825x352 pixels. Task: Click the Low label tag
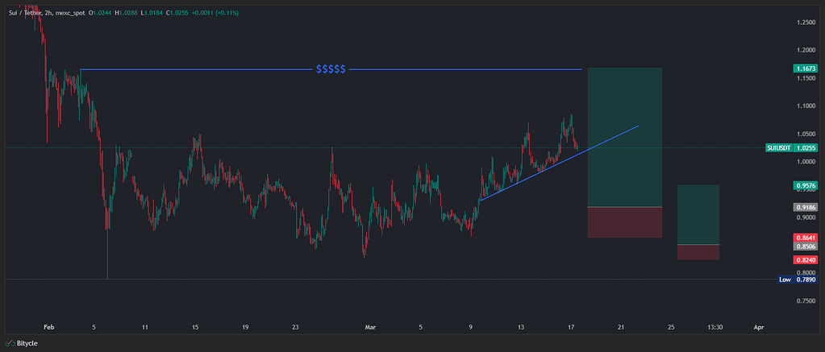point(785,280)
